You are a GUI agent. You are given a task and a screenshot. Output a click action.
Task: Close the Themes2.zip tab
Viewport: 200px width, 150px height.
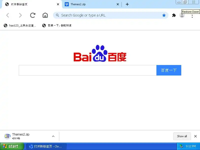tap(118, 4)
